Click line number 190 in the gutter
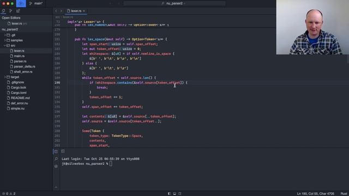Screen dimensions: 349x196 pyautogui.click(x=57, y=83)
